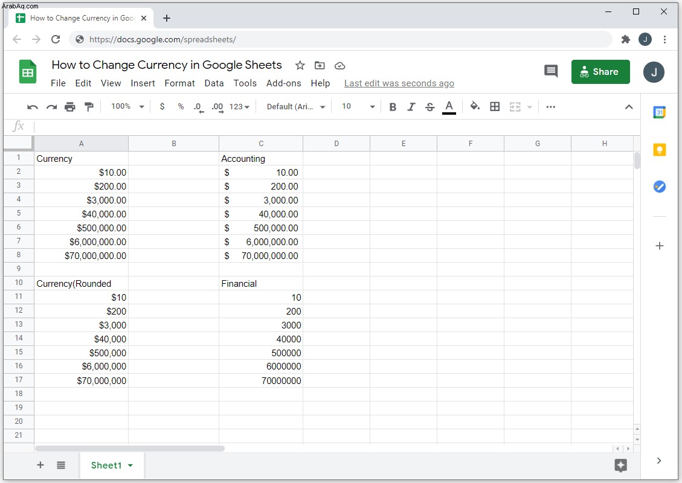The image size is (682, 483).
Task: Open the Borders tool
Action: coord(495,106)
